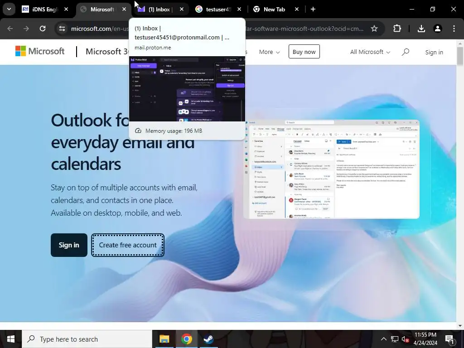Bookmark this page with the star
Image resolution: width=464 pixels, height=348 pixels.
coord(374,29)
